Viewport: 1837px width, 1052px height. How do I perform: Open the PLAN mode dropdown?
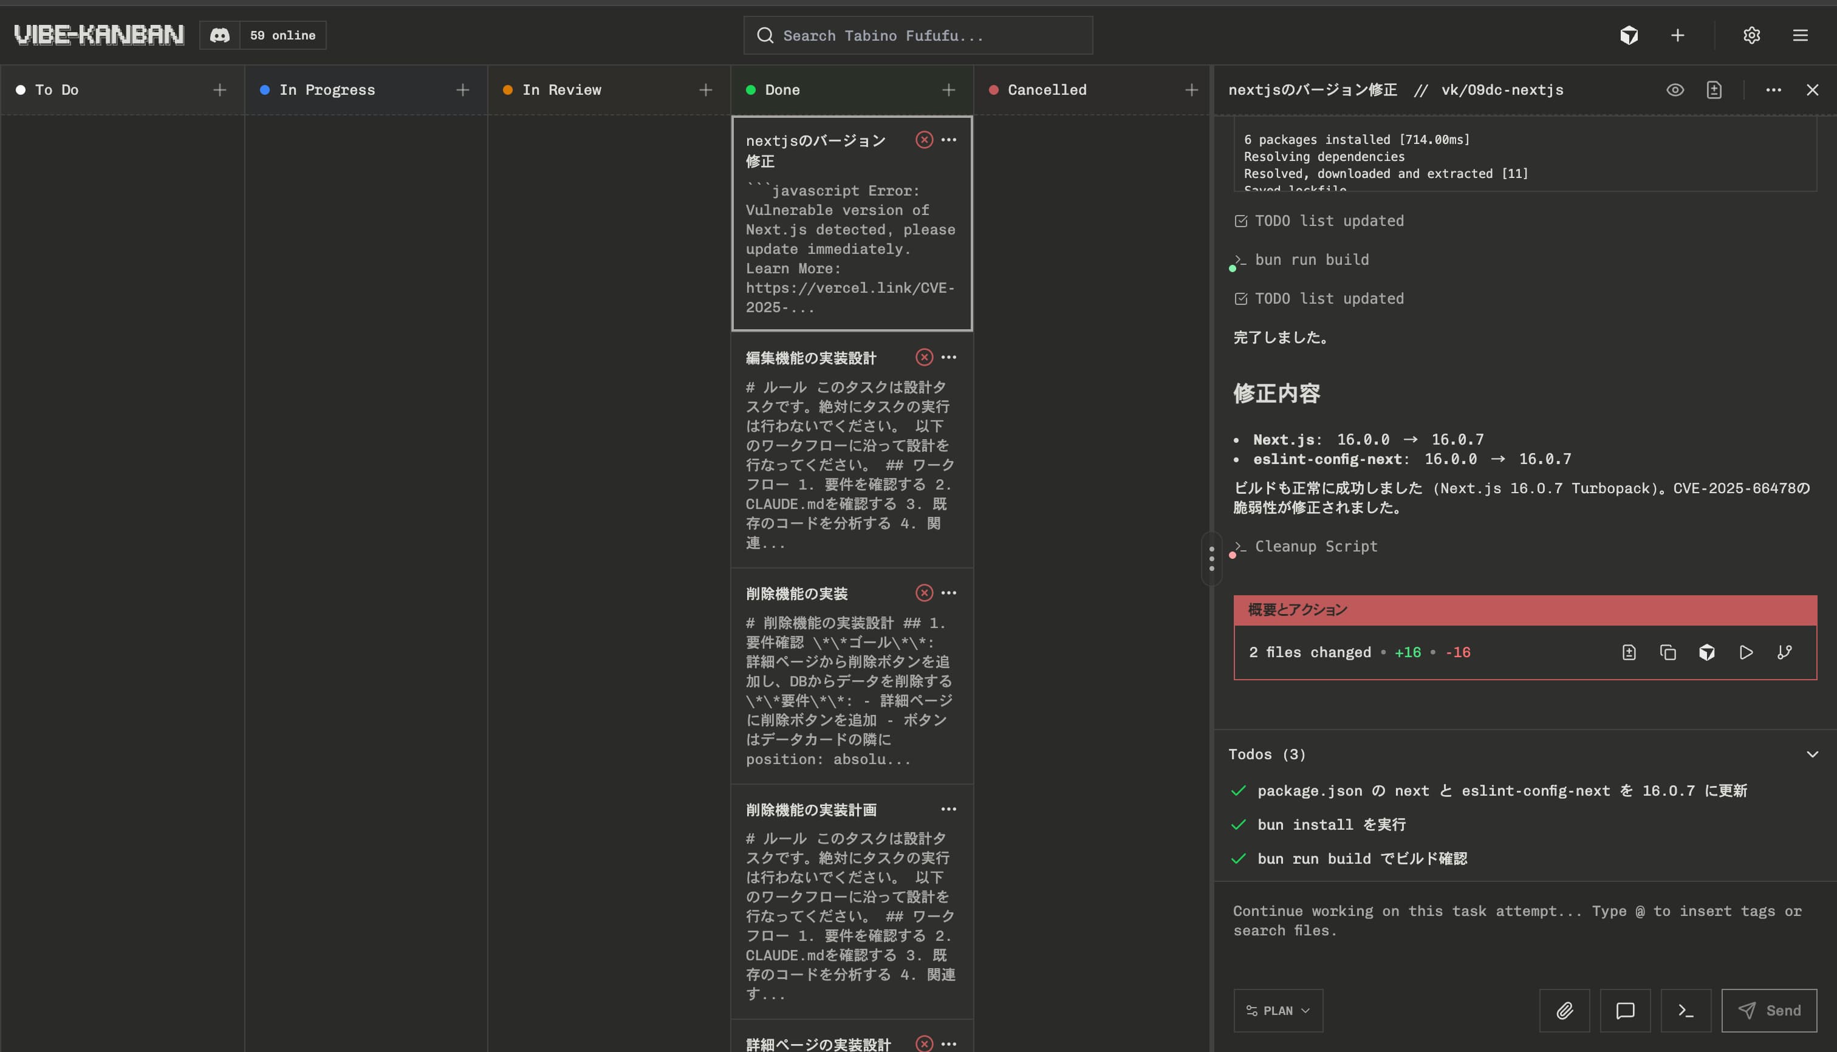(1278, 1010)
